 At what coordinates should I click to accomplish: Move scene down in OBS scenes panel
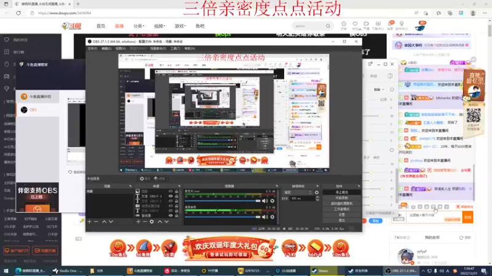pos(111,221)
